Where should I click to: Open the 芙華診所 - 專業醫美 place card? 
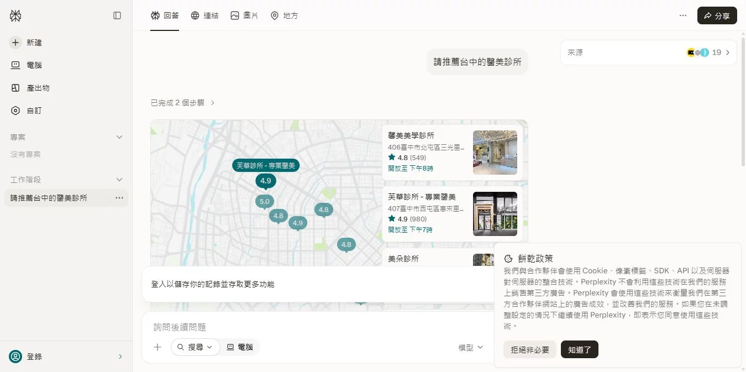(x=453, y=214)
